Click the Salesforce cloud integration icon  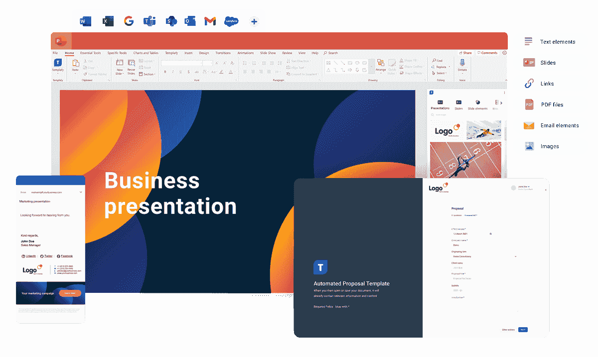(231, 21)
